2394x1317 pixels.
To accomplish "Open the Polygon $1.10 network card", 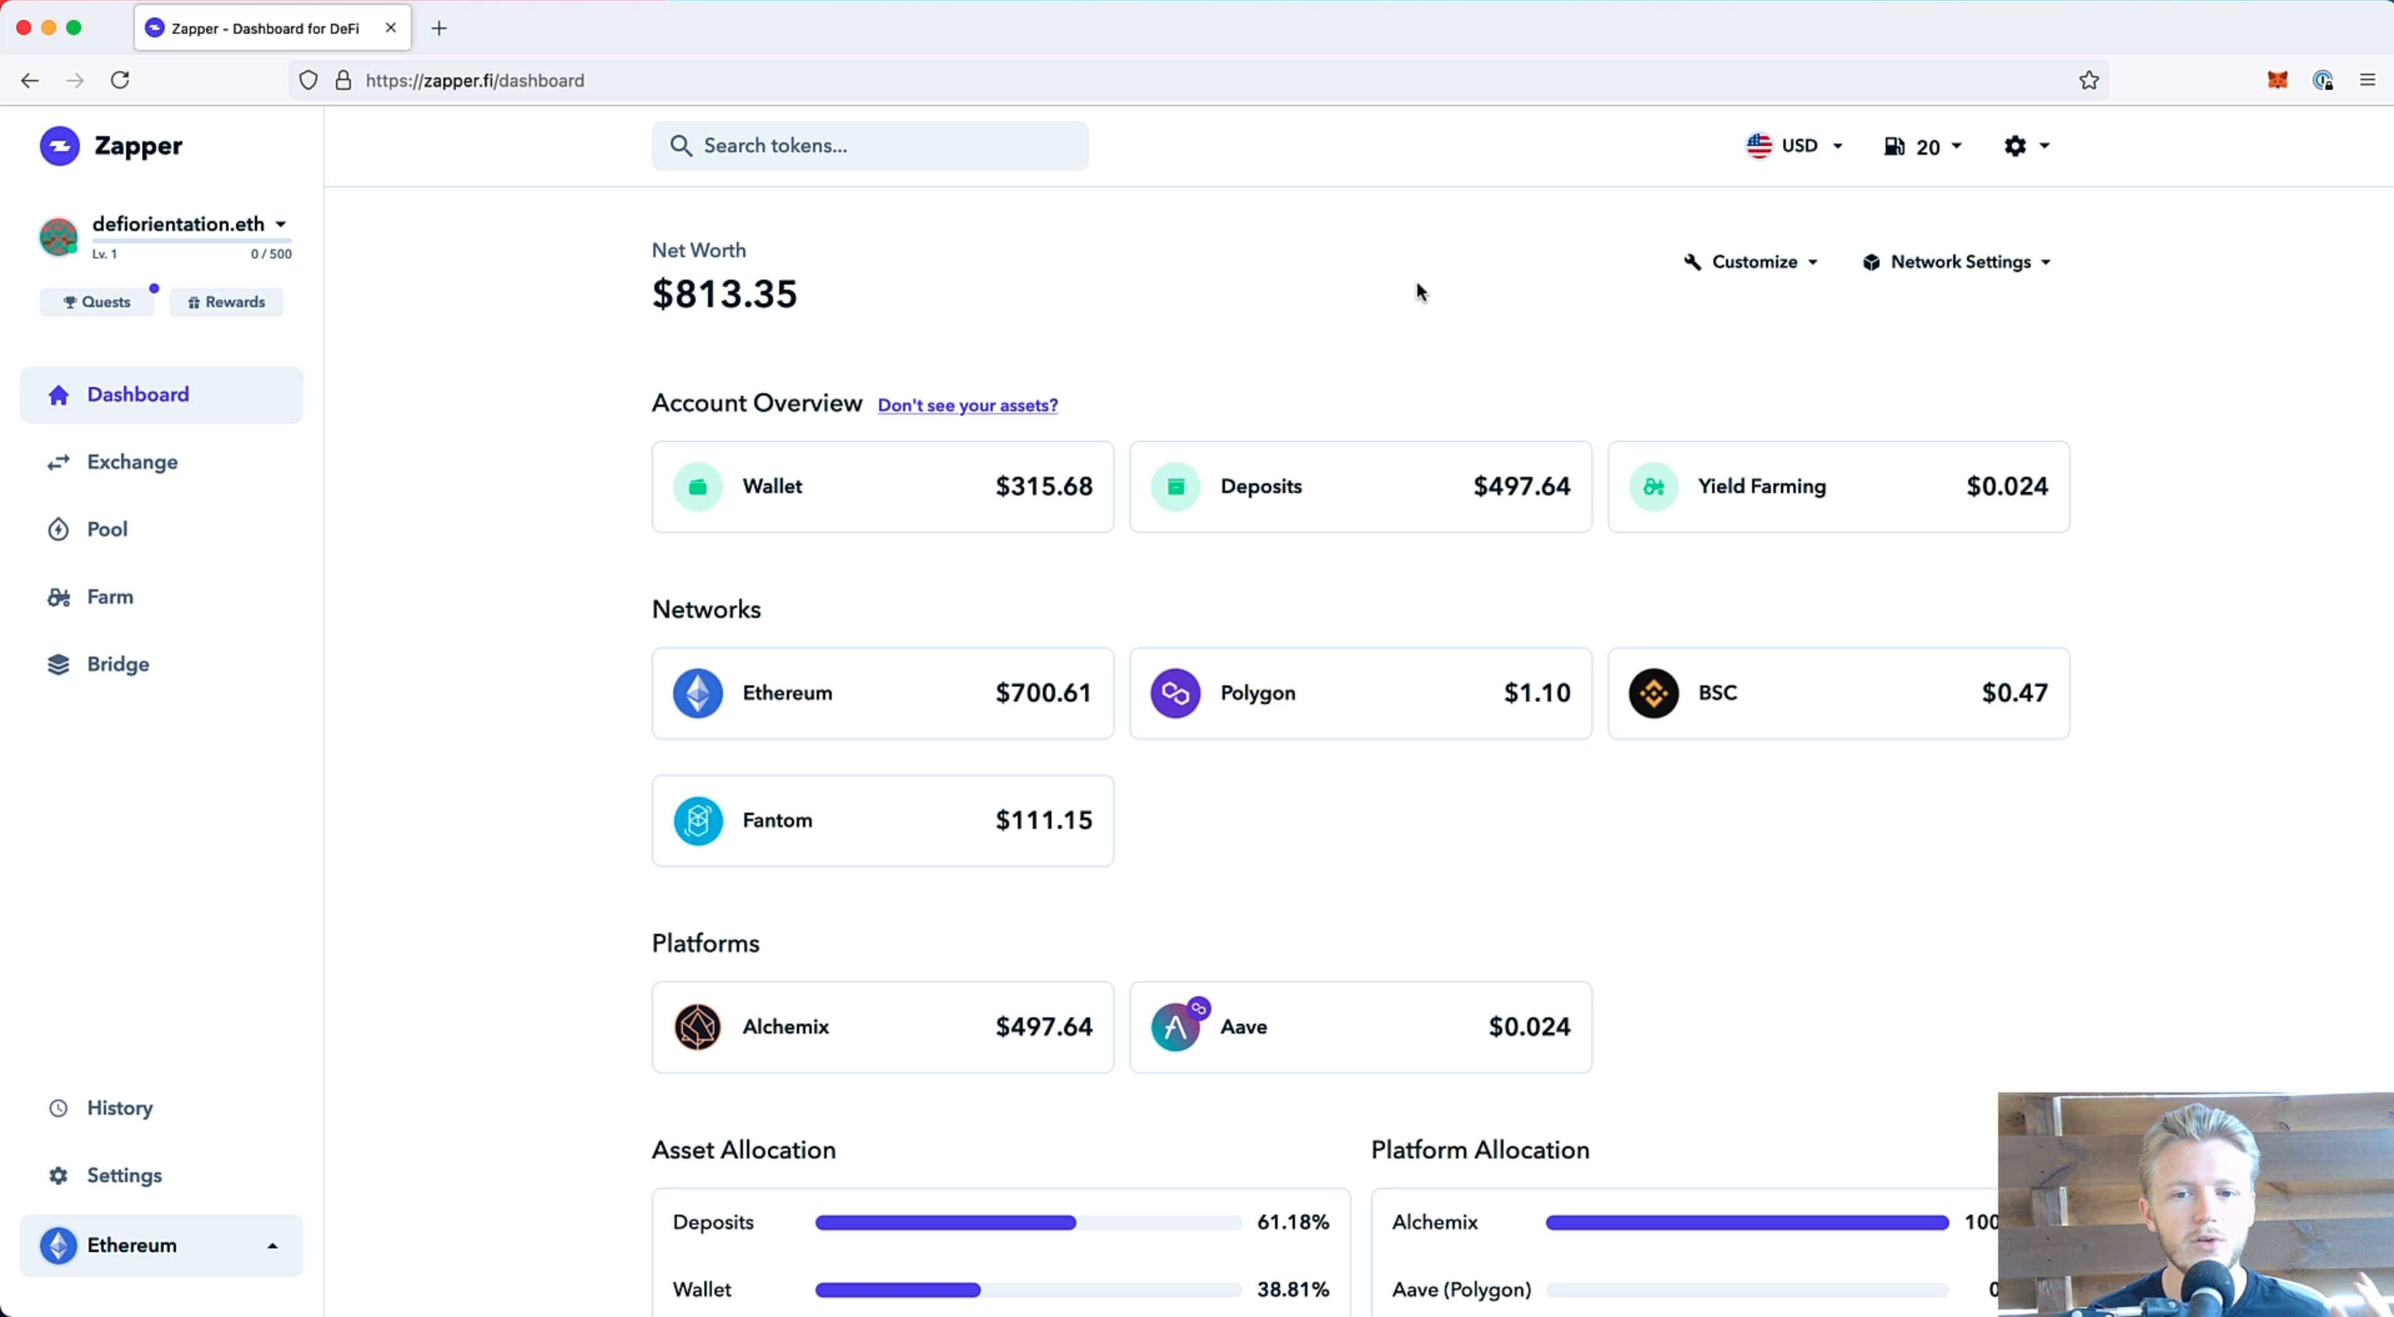I will coord(1359,693).
